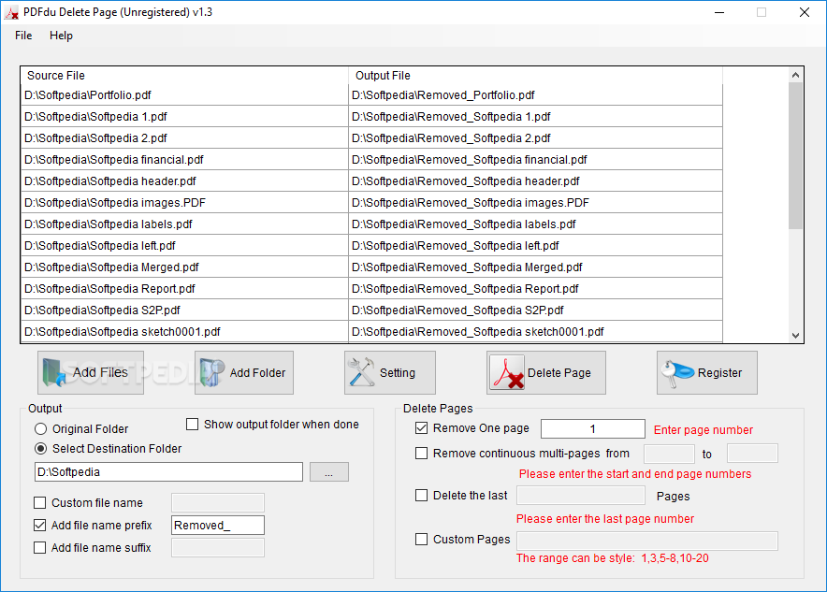This screenshot has height=592, width=827.
Task: Select the Softpedia sketch0001.pdf source row
Action: click(184, 332)
